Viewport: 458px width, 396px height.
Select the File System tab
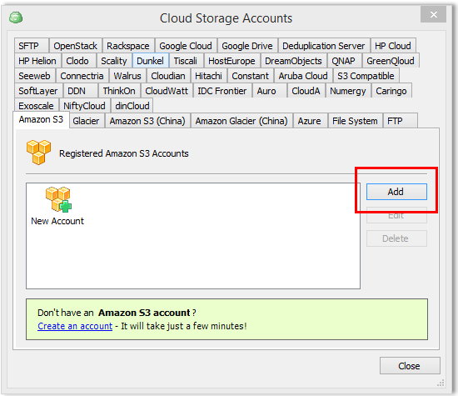pyautogui.click(x=355, y=121)
